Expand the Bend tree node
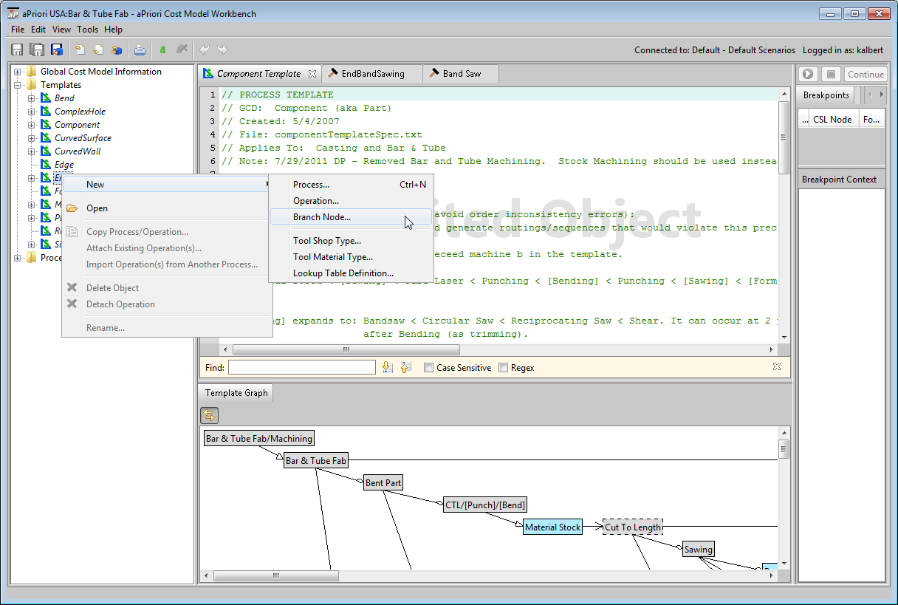898x605 pixels. (31, 98)
